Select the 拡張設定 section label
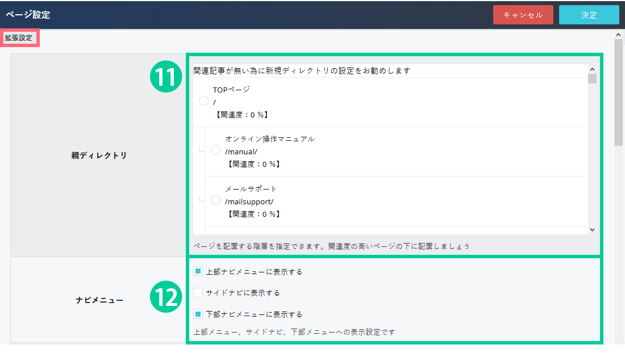The width and height of the screenshot is (625, 353). click(x=19, y=38)
